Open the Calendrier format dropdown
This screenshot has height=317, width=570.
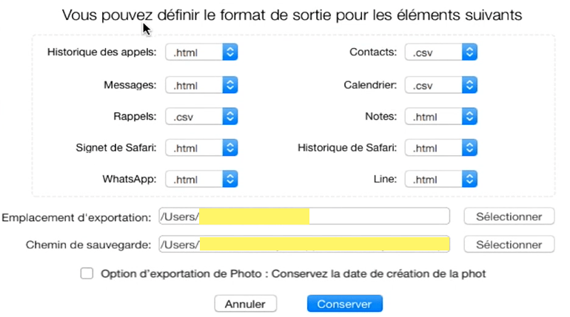[441, 85]
